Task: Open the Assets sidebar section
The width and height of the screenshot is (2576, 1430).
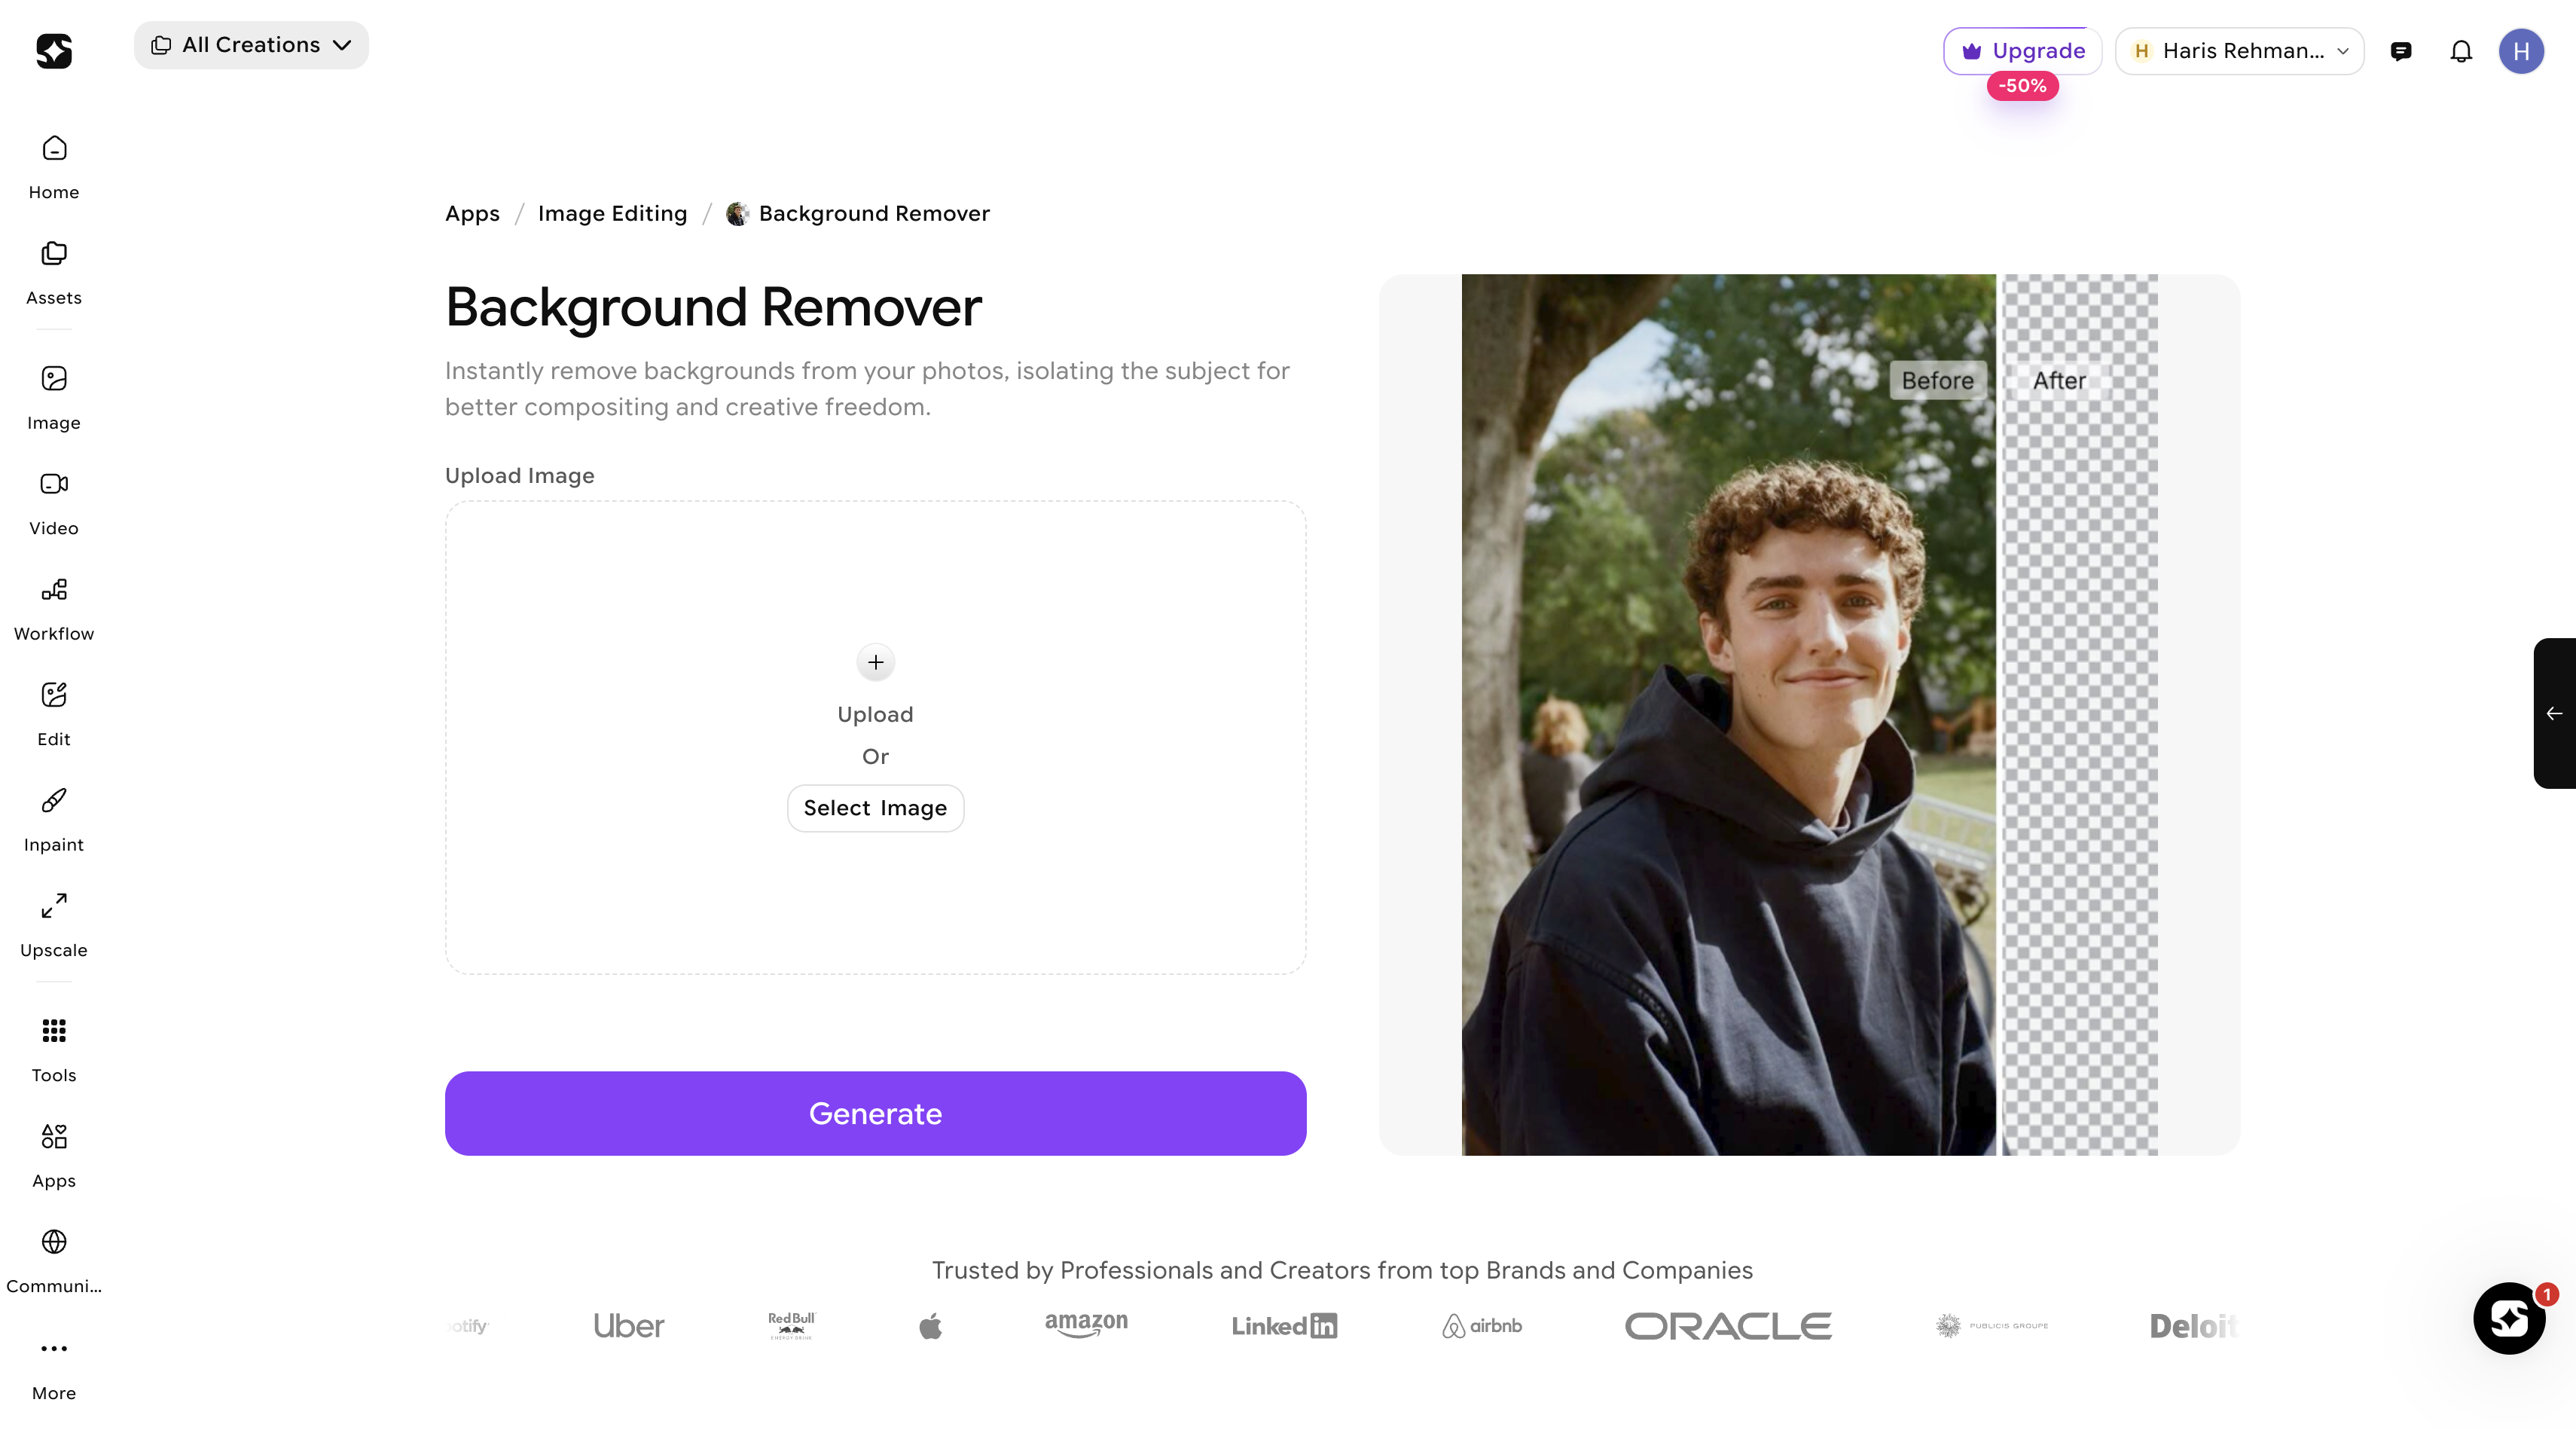Action: [x=54, y=255]
